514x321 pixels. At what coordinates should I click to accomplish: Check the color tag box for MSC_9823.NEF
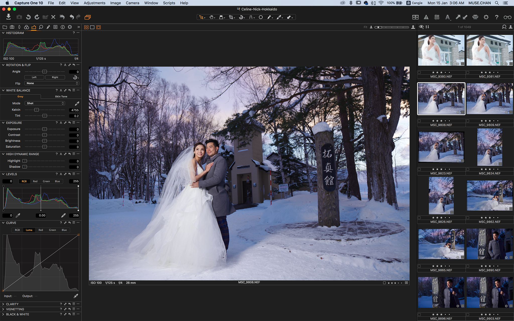[419, 169]
